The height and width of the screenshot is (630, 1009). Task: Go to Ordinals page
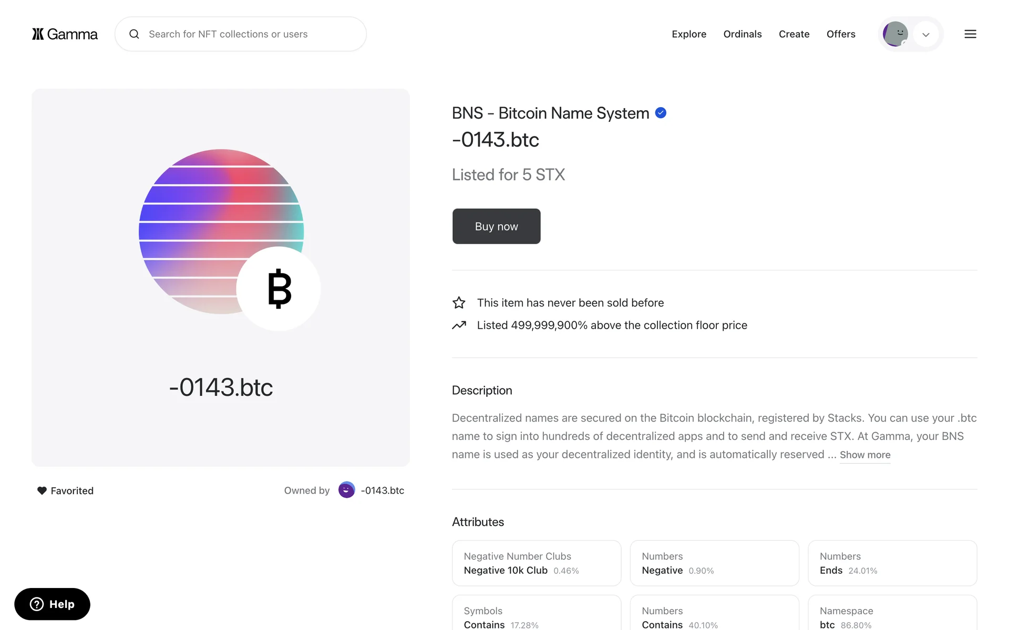coord(742,34)
